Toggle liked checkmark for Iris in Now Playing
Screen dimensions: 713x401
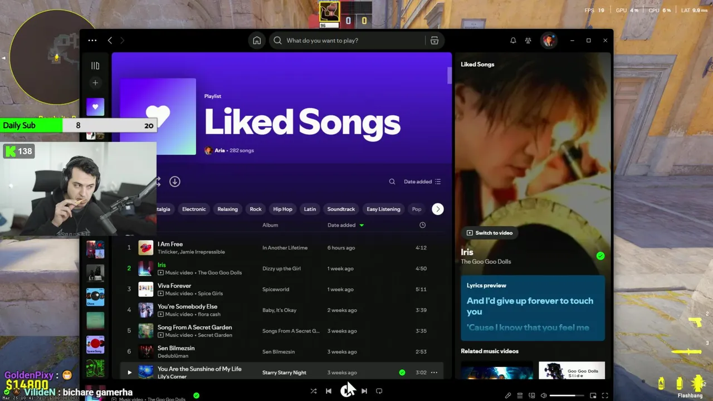[x=600, y=256]
